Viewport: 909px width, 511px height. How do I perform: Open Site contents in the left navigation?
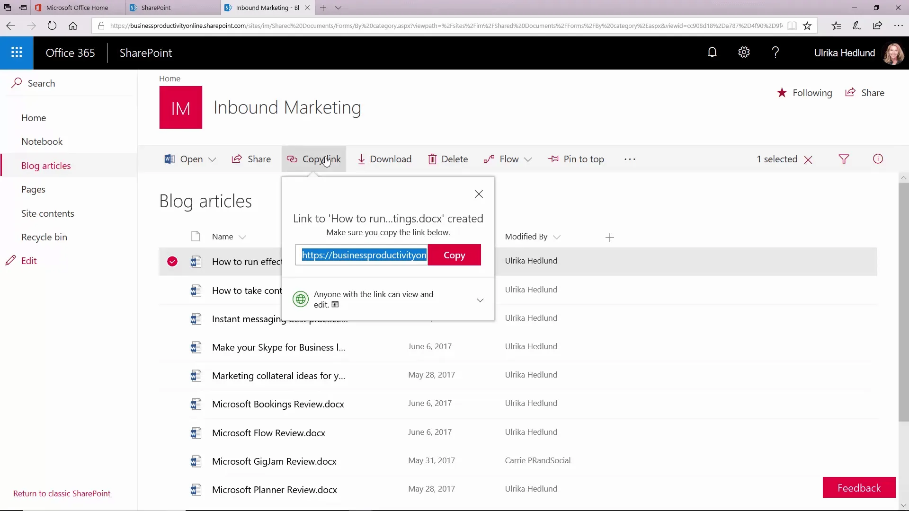[48, 213]
